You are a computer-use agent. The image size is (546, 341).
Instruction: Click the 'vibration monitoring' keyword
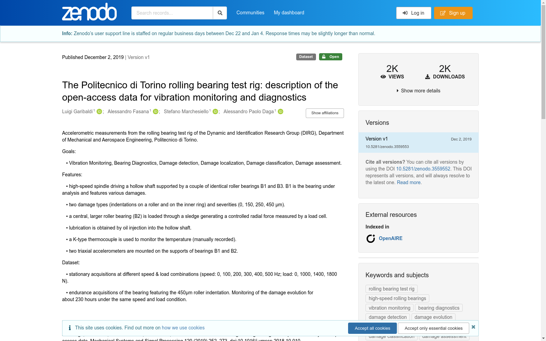click(x=389, y=308)
